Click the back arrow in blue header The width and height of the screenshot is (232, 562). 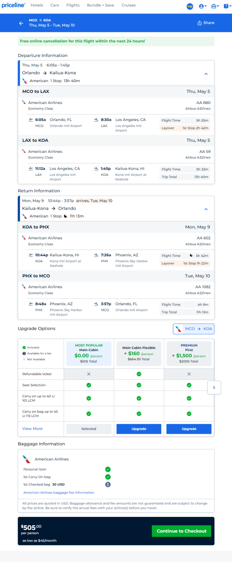point(21,23)
